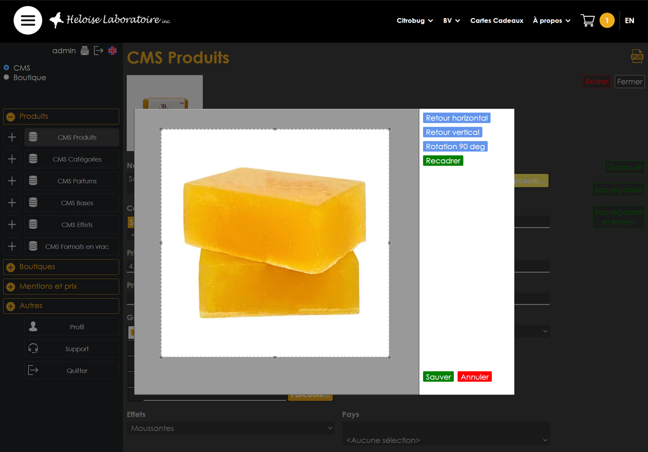
Task: Open the hamburger menu button
Action: (28, 20)
